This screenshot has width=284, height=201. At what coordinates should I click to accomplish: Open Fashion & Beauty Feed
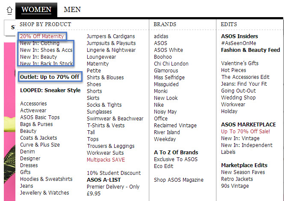click(x=251, y=50)
